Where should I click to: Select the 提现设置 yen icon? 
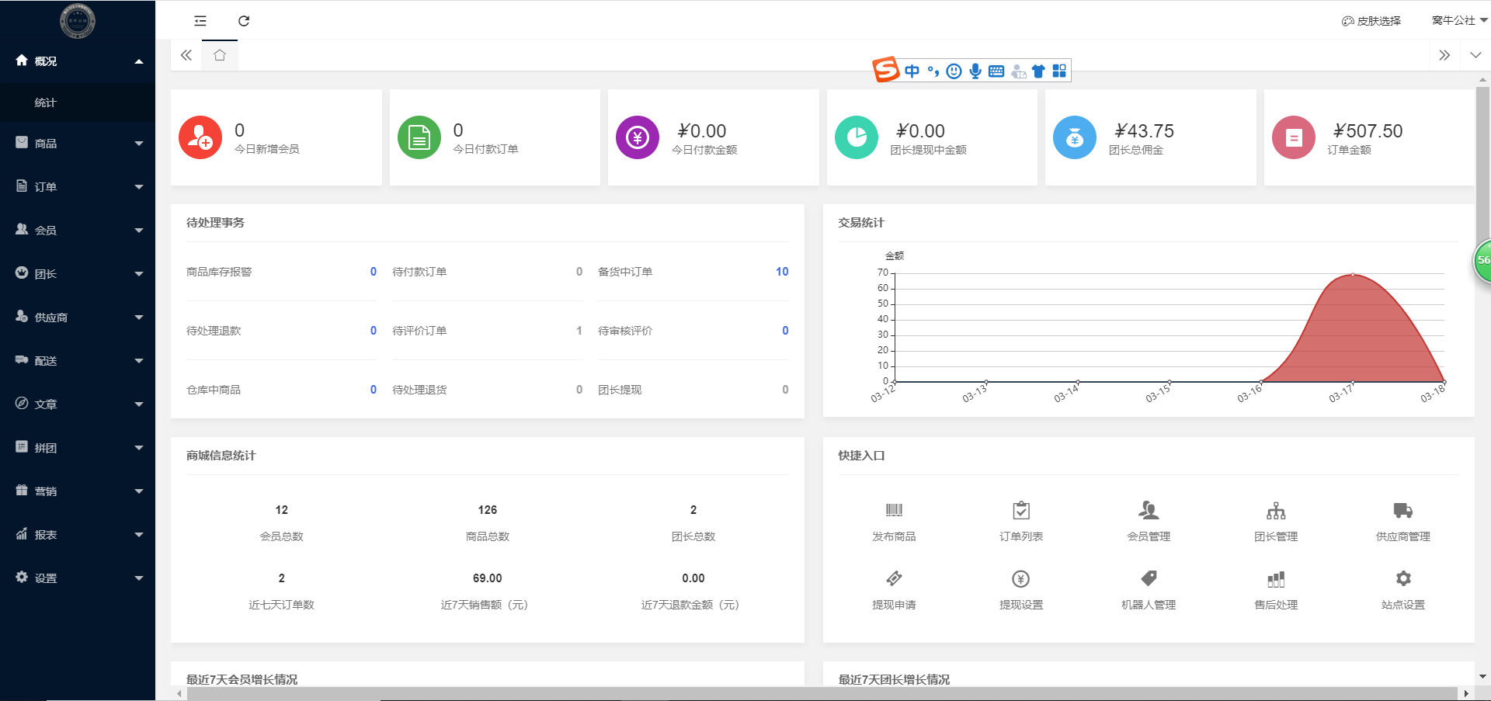[1020, 578]
